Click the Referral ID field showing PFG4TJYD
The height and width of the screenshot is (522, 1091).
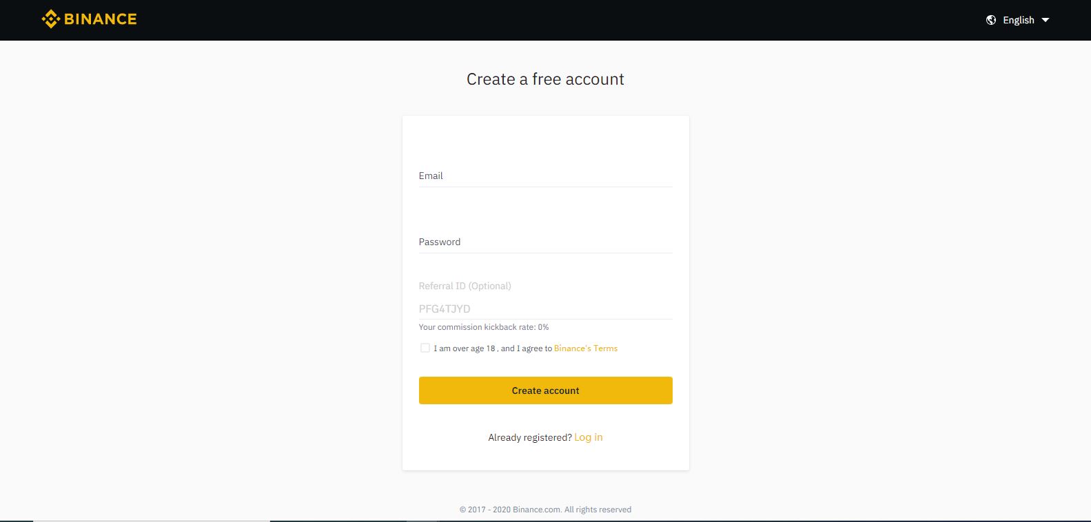pyautogui.click(x=546, y=309)
